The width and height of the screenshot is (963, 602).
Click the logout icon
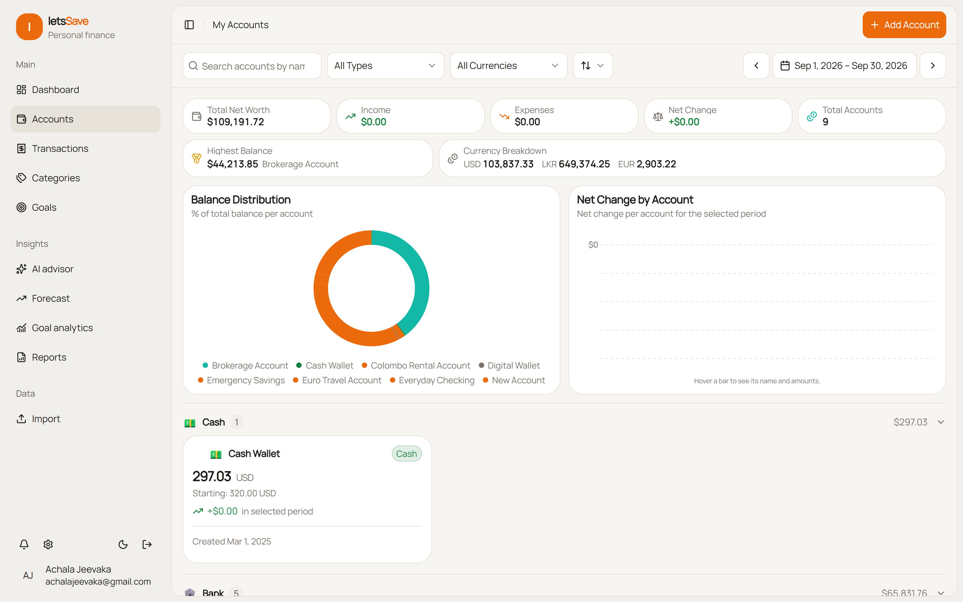(147, 544)
